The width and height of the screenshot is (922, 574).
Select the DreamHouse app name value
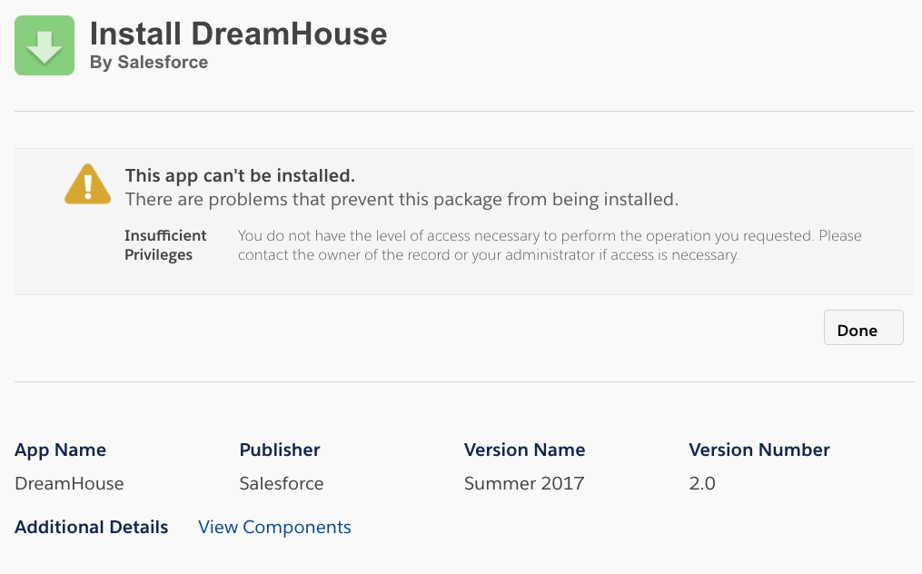tap(69, 483)
